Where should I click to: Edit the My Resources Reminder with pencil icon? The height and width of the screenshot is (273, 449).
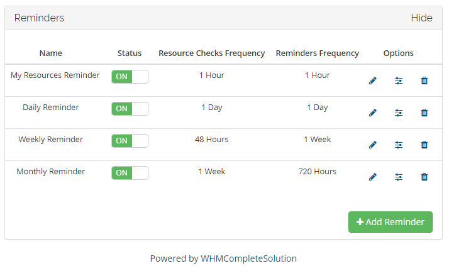372,81
